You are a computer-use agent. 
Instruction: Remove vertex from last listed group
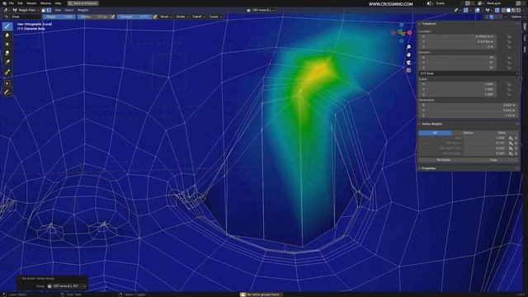(x=516, y=153)
